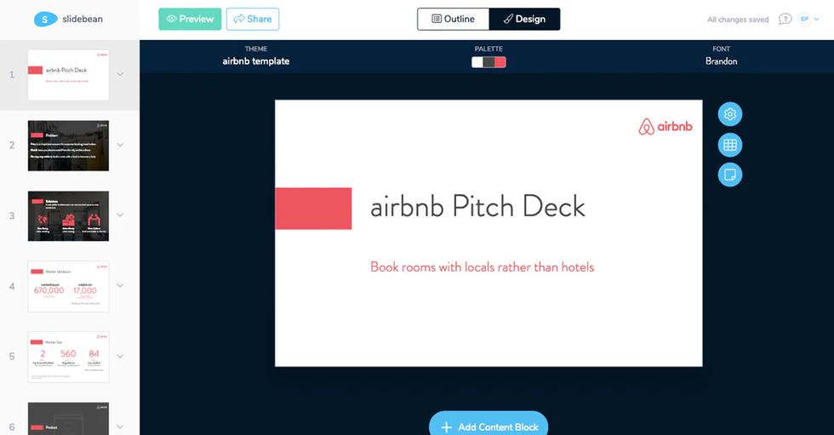Select the Market Size slide thumbnail

68,358
